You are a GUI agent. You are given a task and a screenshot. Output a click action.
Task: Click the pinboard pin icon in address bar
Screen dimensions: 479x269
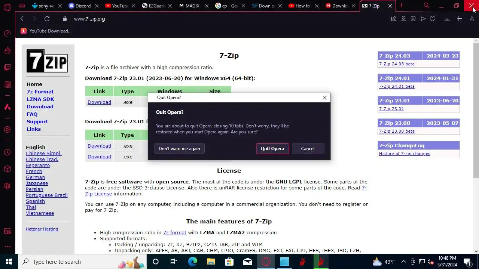tap(394, 19)
